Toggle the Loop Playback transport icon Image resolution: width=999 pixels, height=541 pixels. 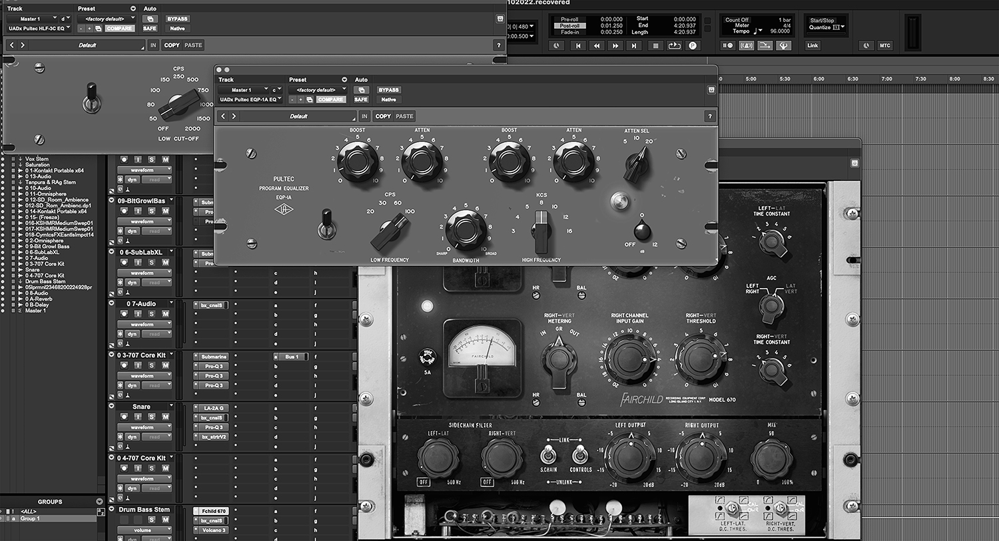click(x=674, y=46)
